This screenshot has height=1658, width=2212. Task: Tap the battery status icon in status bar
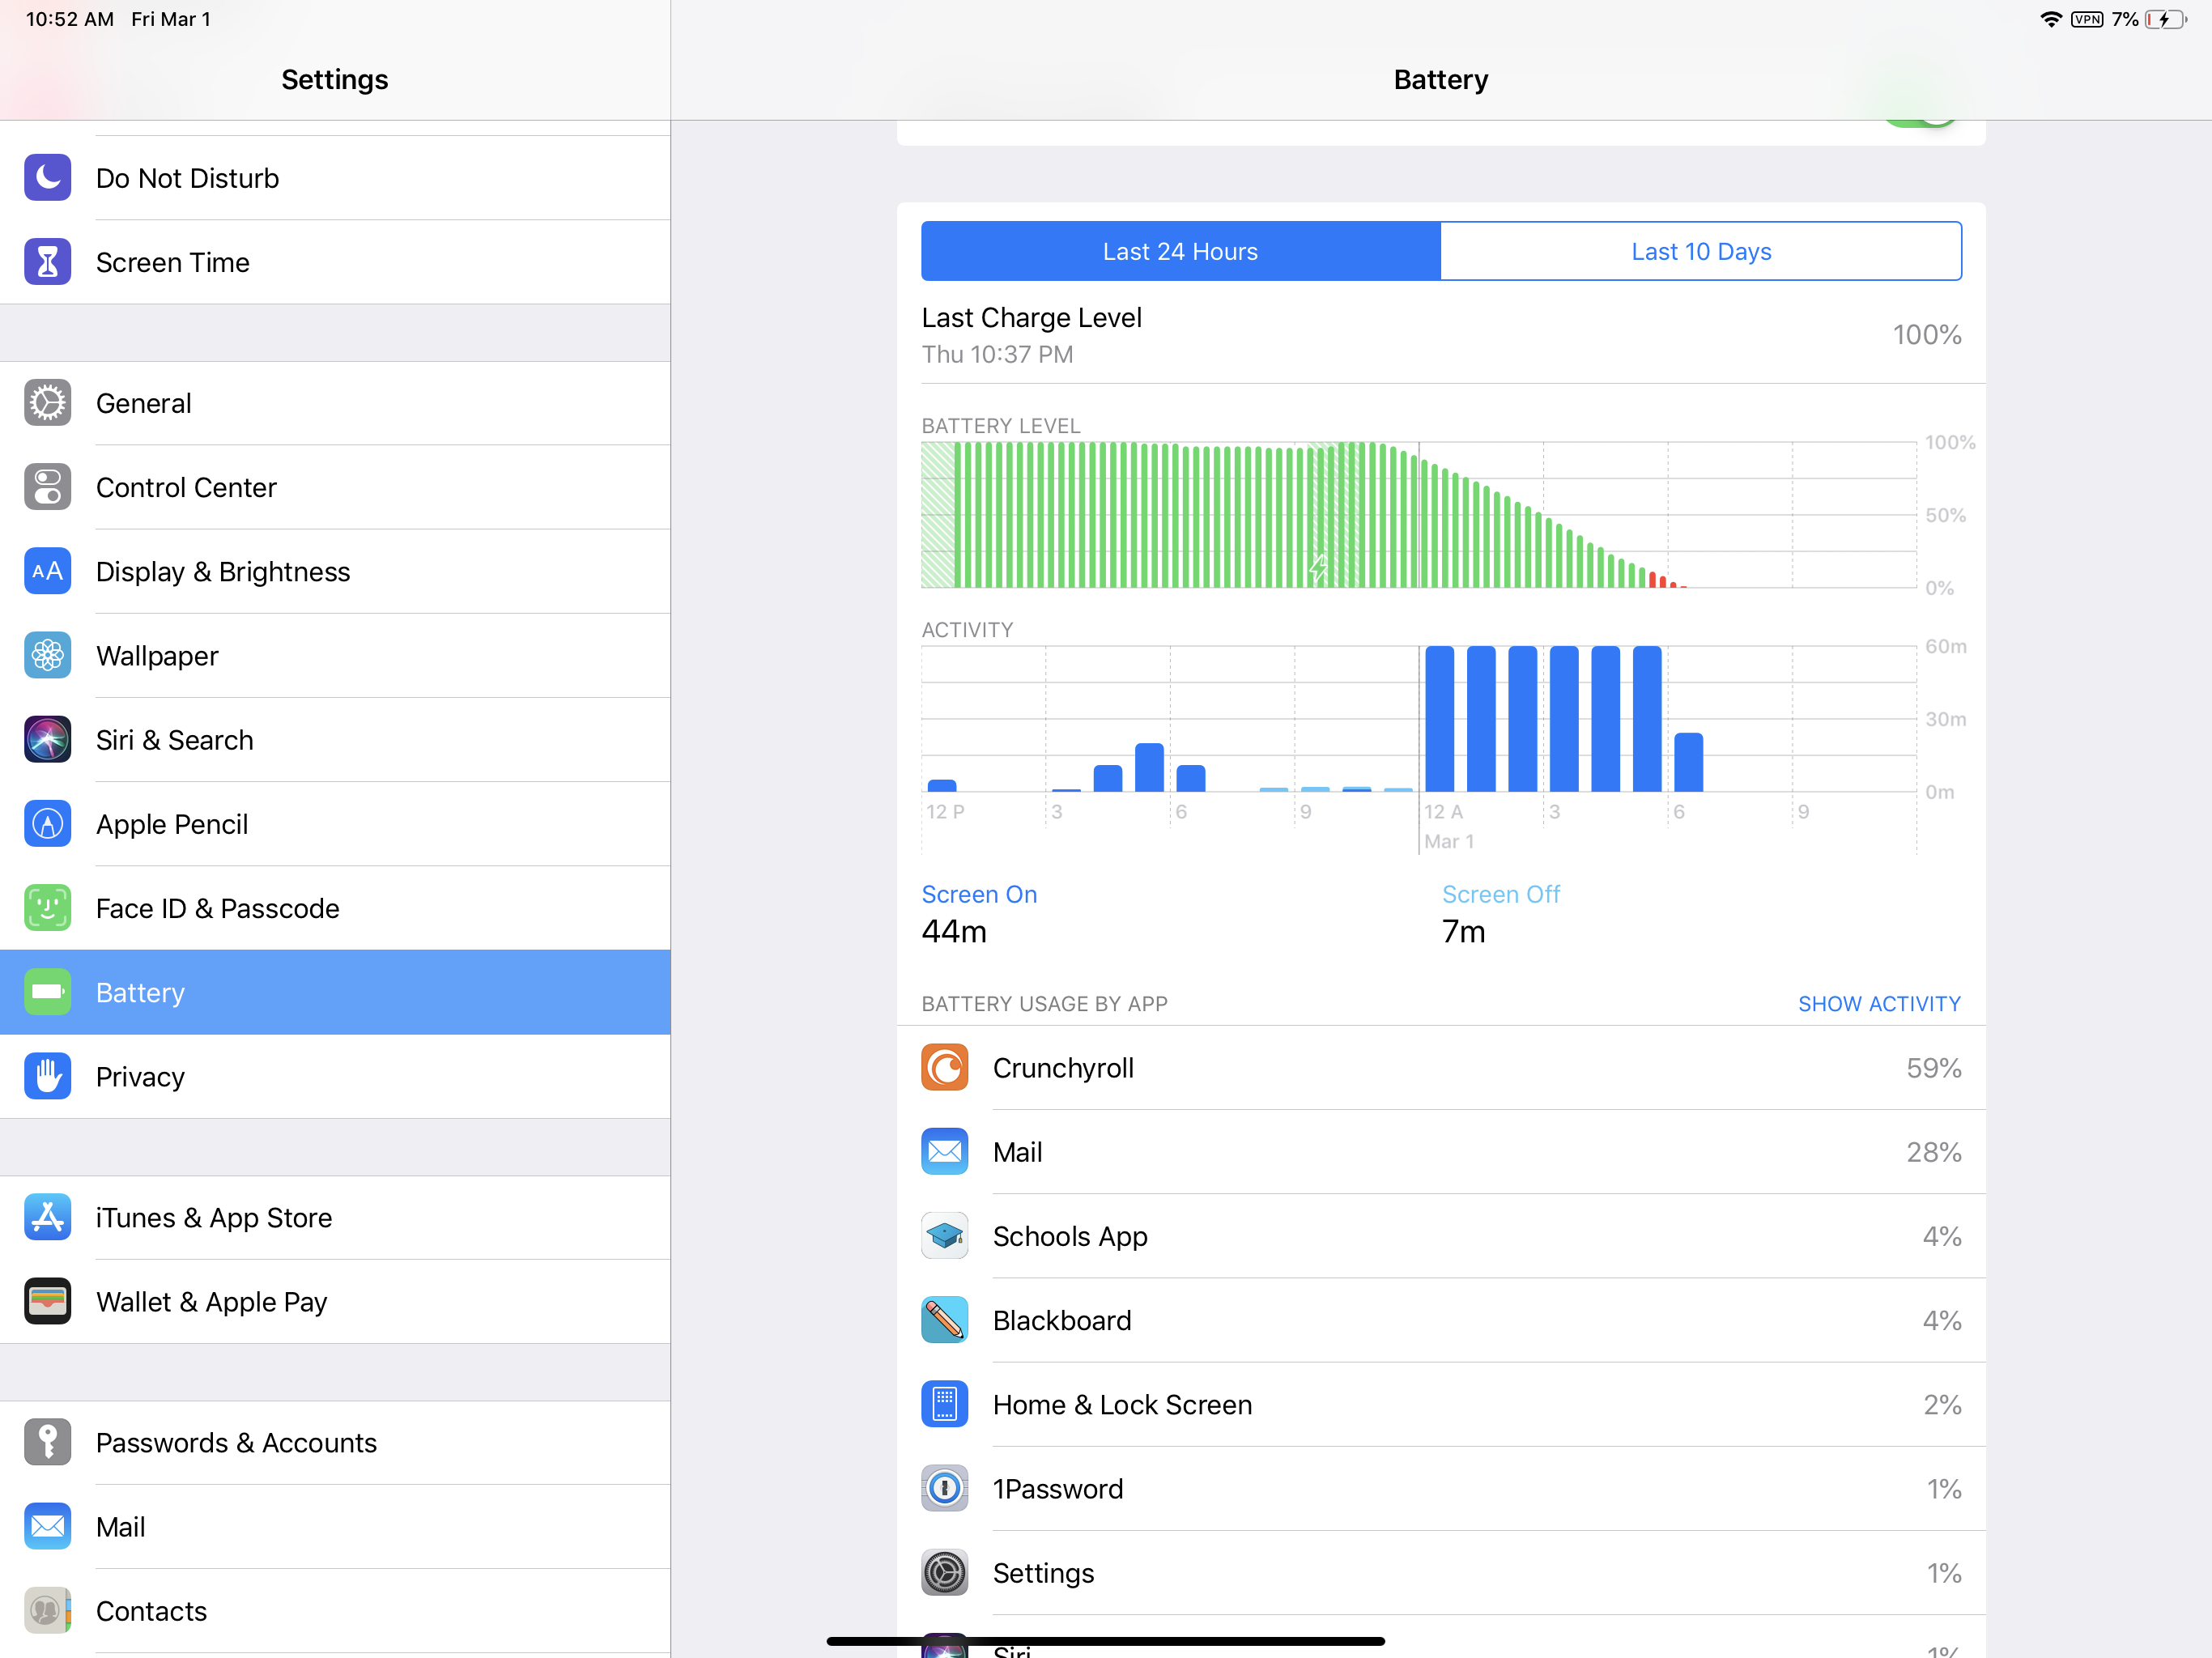[x=2165, y=19]
